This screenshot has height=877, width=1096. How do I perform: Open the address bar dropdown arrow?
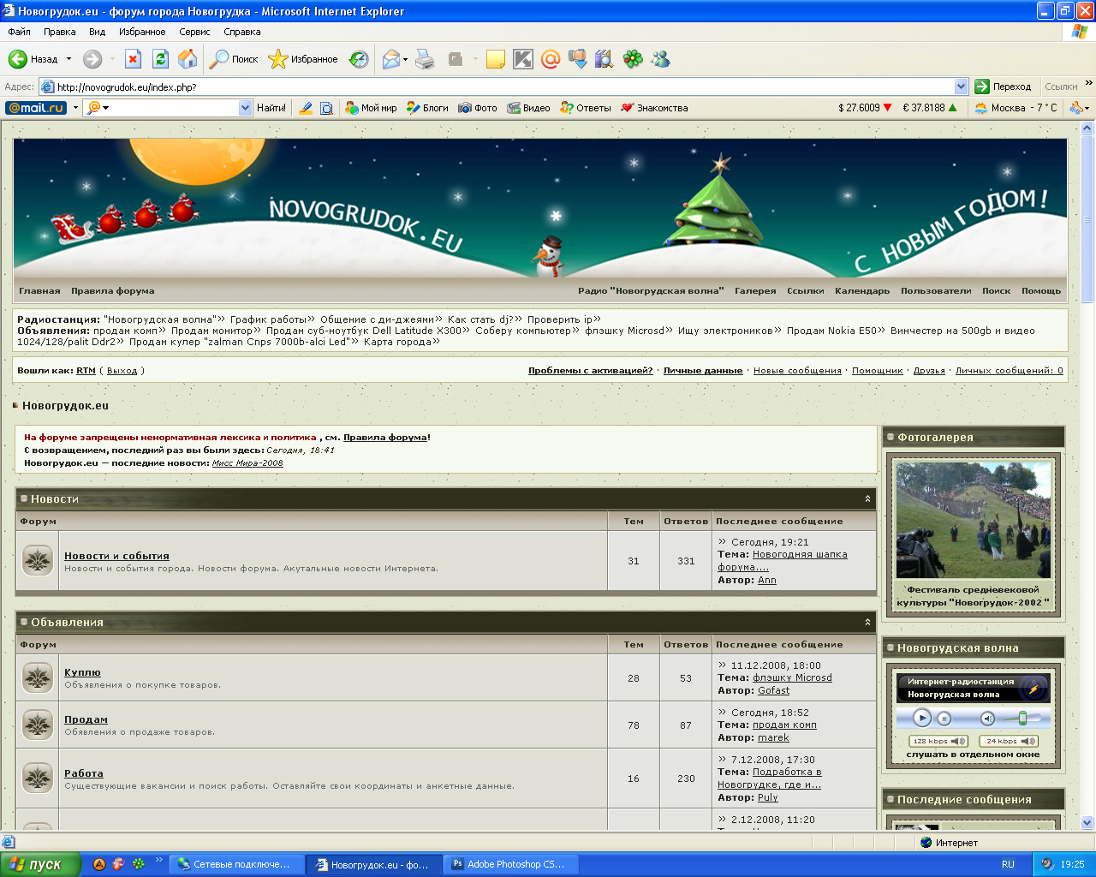[961, 87]
